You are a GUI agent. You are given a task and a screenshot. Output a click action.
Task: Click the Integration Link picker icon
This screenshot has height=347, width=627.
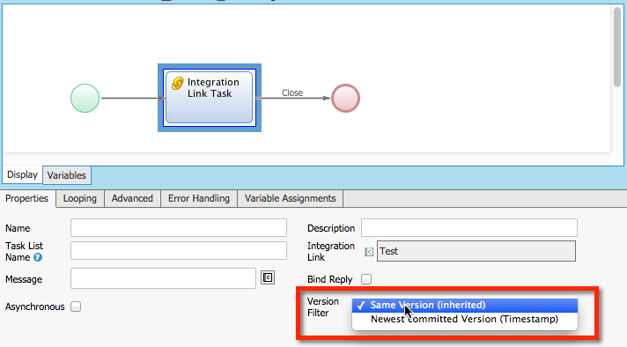[x=369, y=252]
